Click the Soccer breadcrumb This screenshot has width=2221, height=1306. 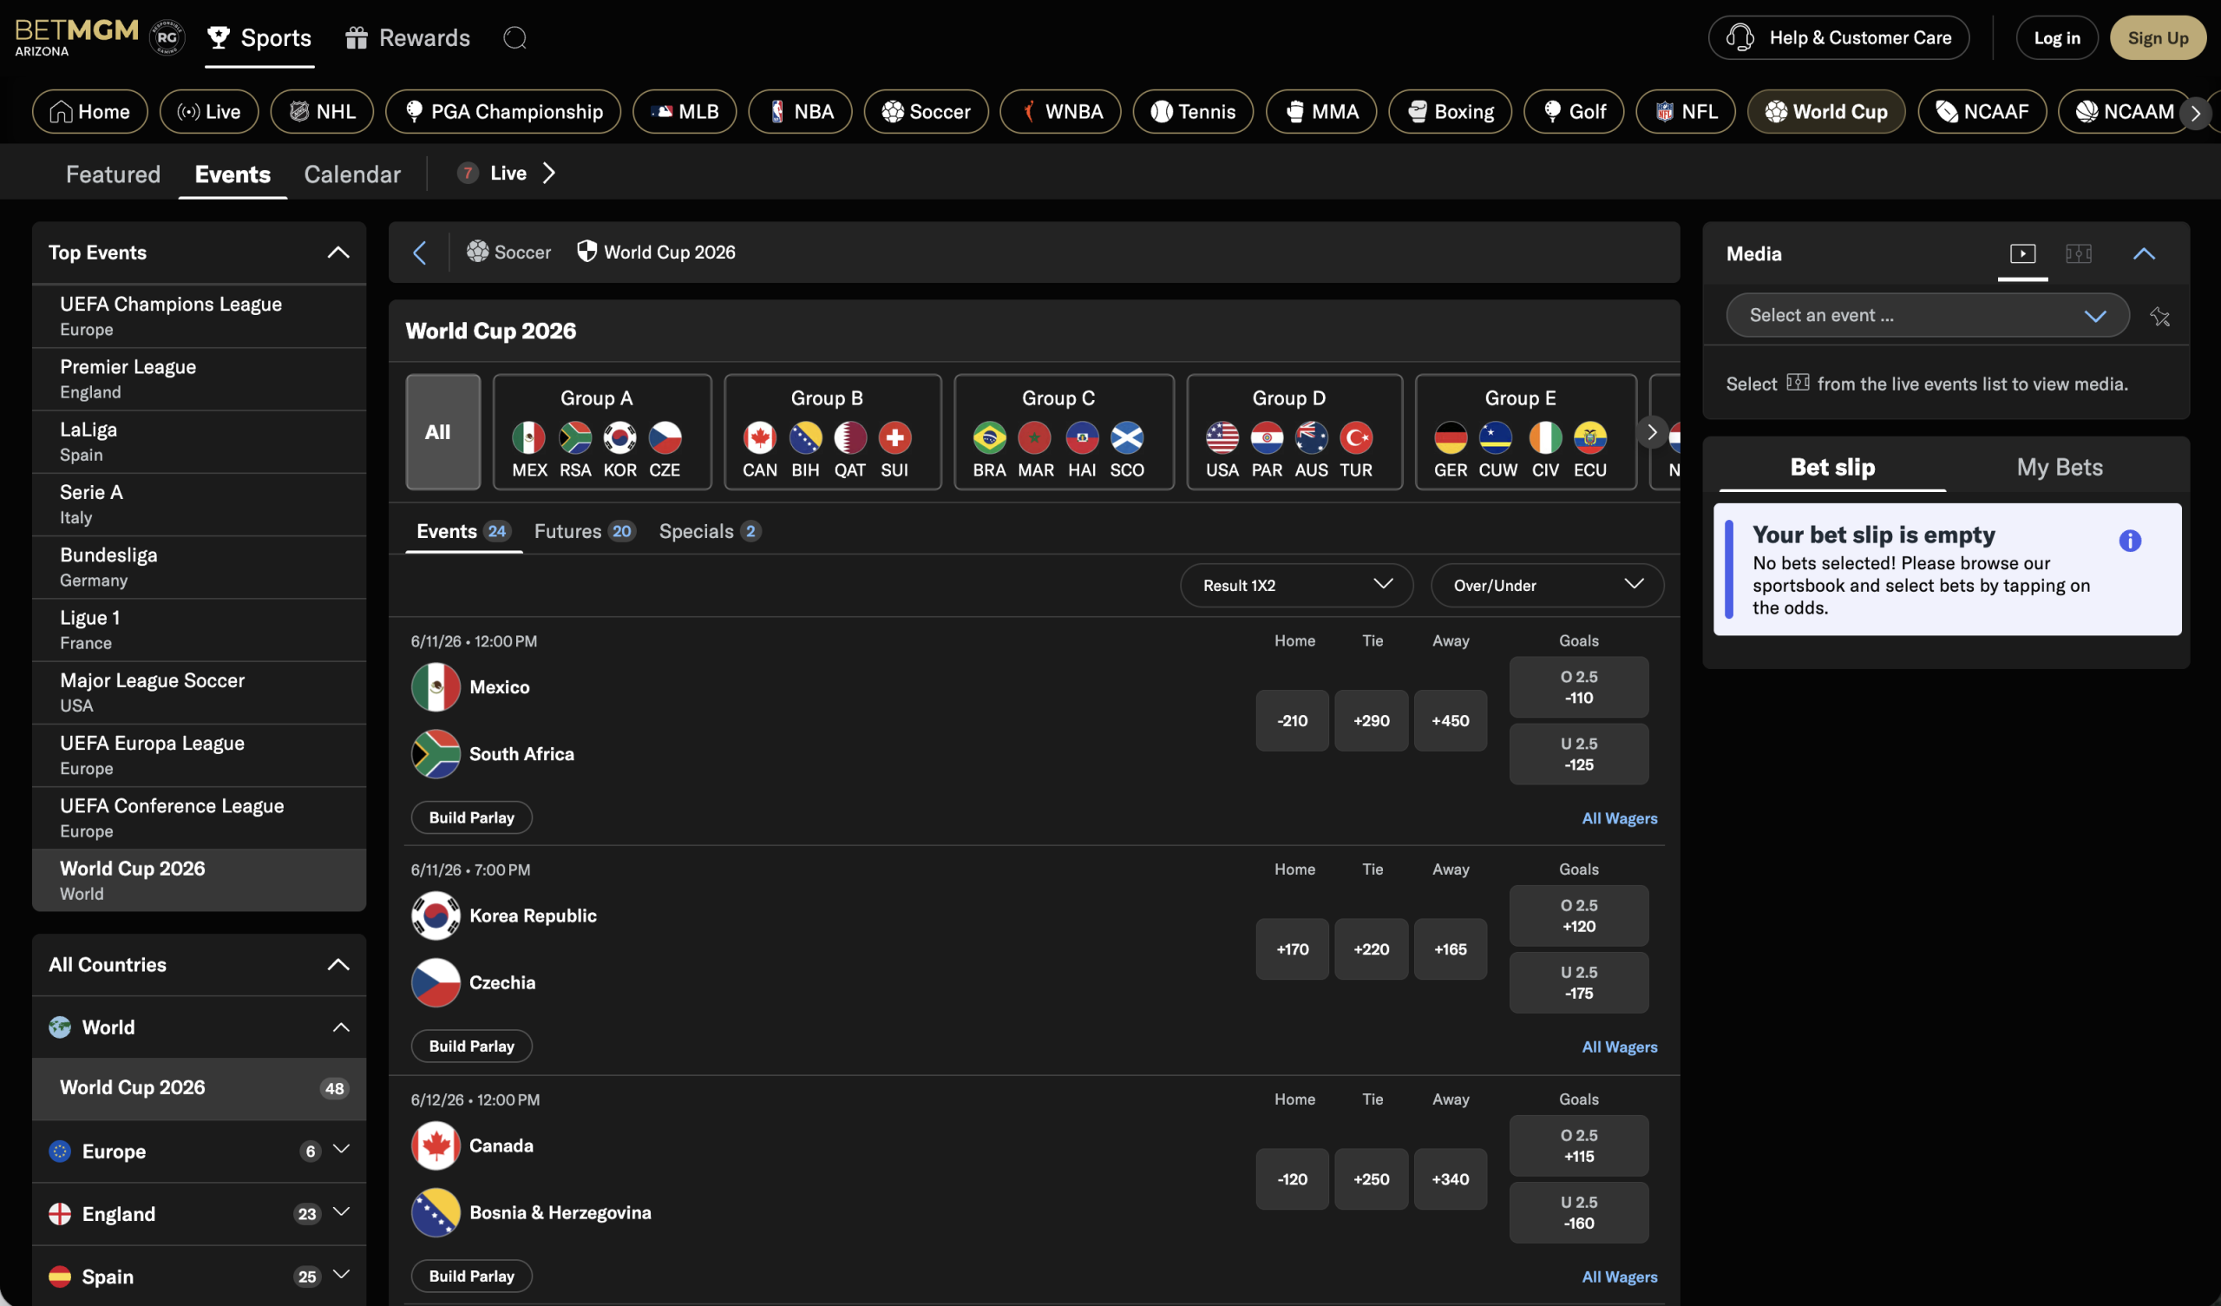(x=509, y=253)
